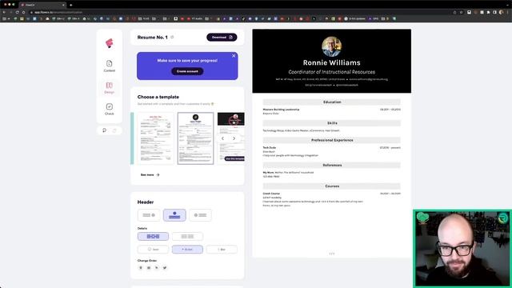Click the FlowCV logo in the sidebar

110,43
